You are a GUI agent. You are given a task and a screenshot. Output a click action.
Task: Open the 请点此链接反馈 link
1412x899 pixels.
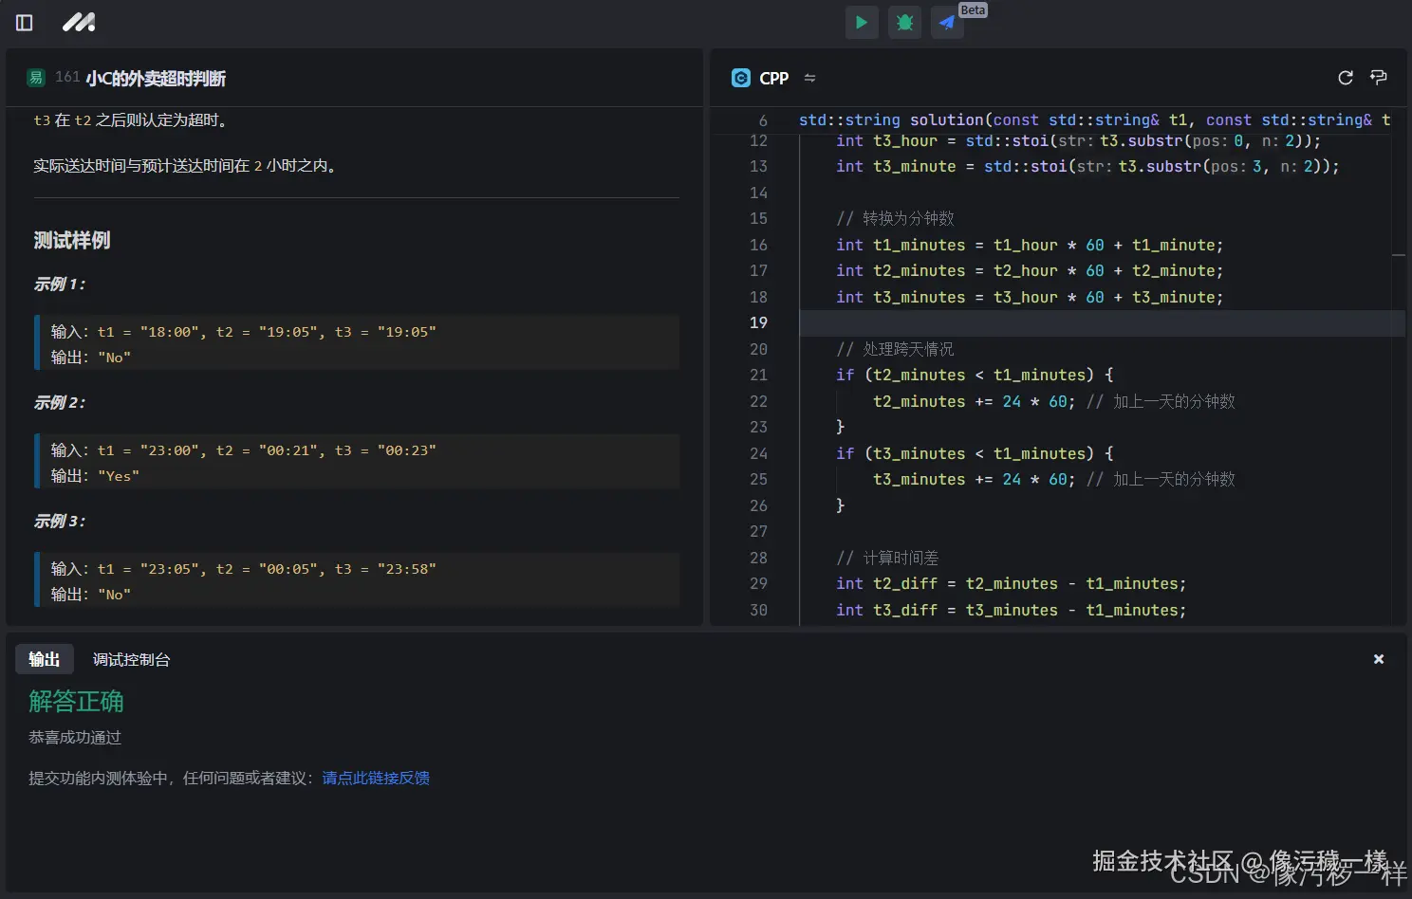coord(376,778)
